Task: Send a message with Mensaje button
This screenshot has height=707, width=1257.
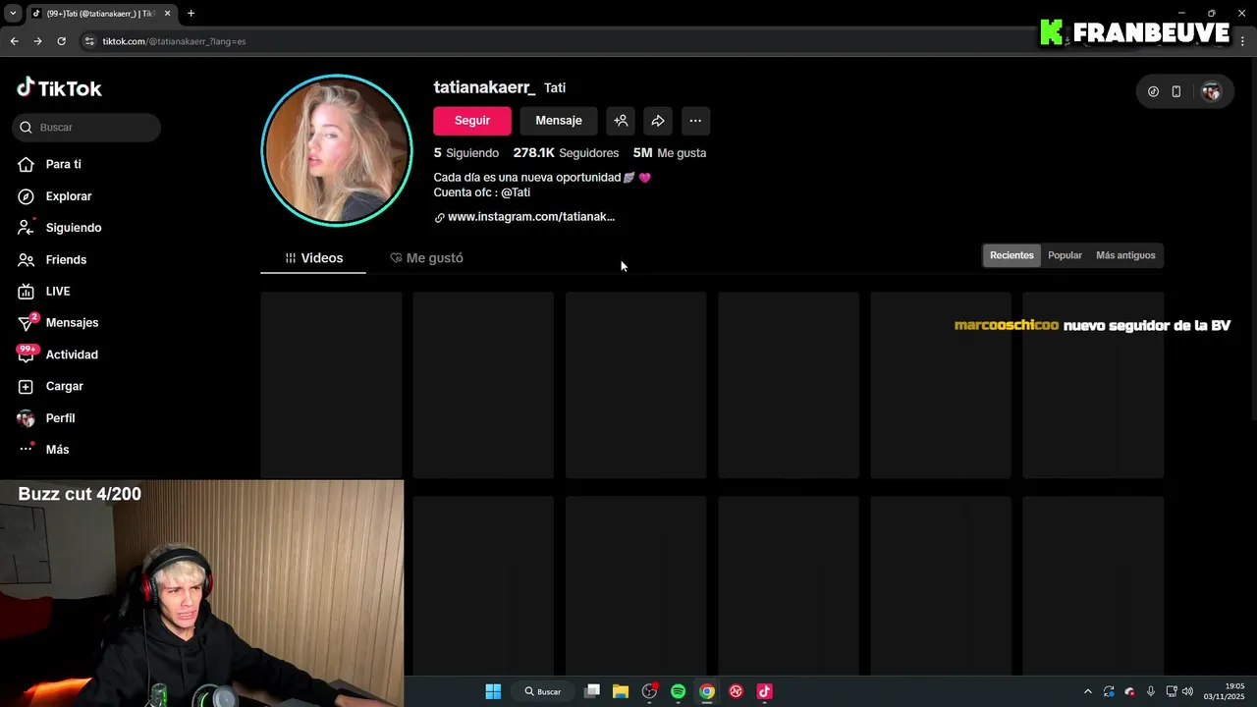Action: click(x=559, y=121)
